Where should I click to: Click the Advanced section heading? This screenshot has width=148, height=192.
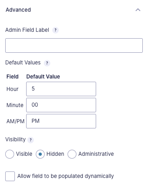(x=18, y=10)
